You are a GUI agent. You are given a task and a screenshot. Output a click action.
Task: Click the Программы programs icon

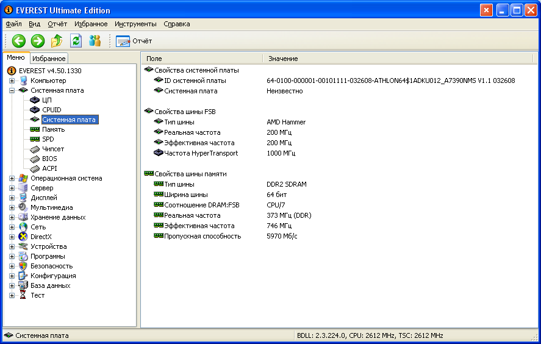(23, 256)
